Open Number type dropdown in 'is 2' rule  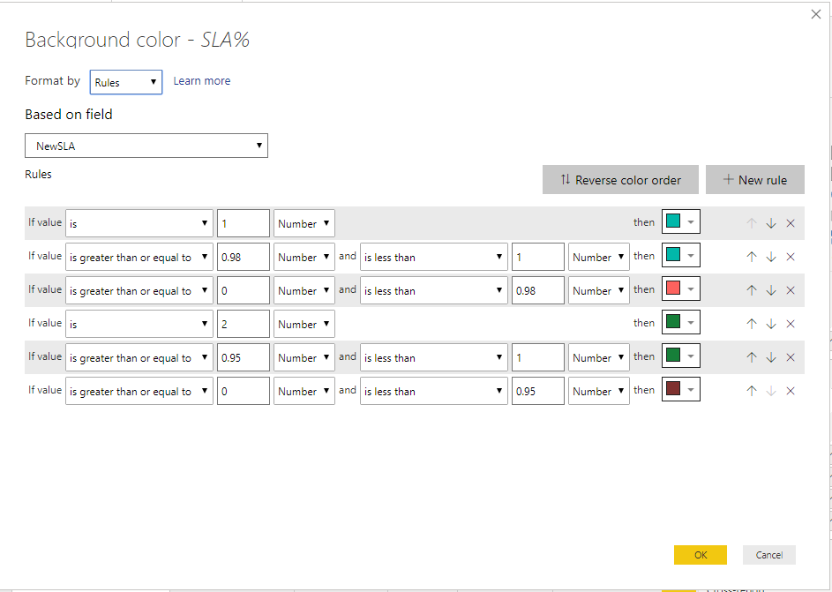(304, 324)
